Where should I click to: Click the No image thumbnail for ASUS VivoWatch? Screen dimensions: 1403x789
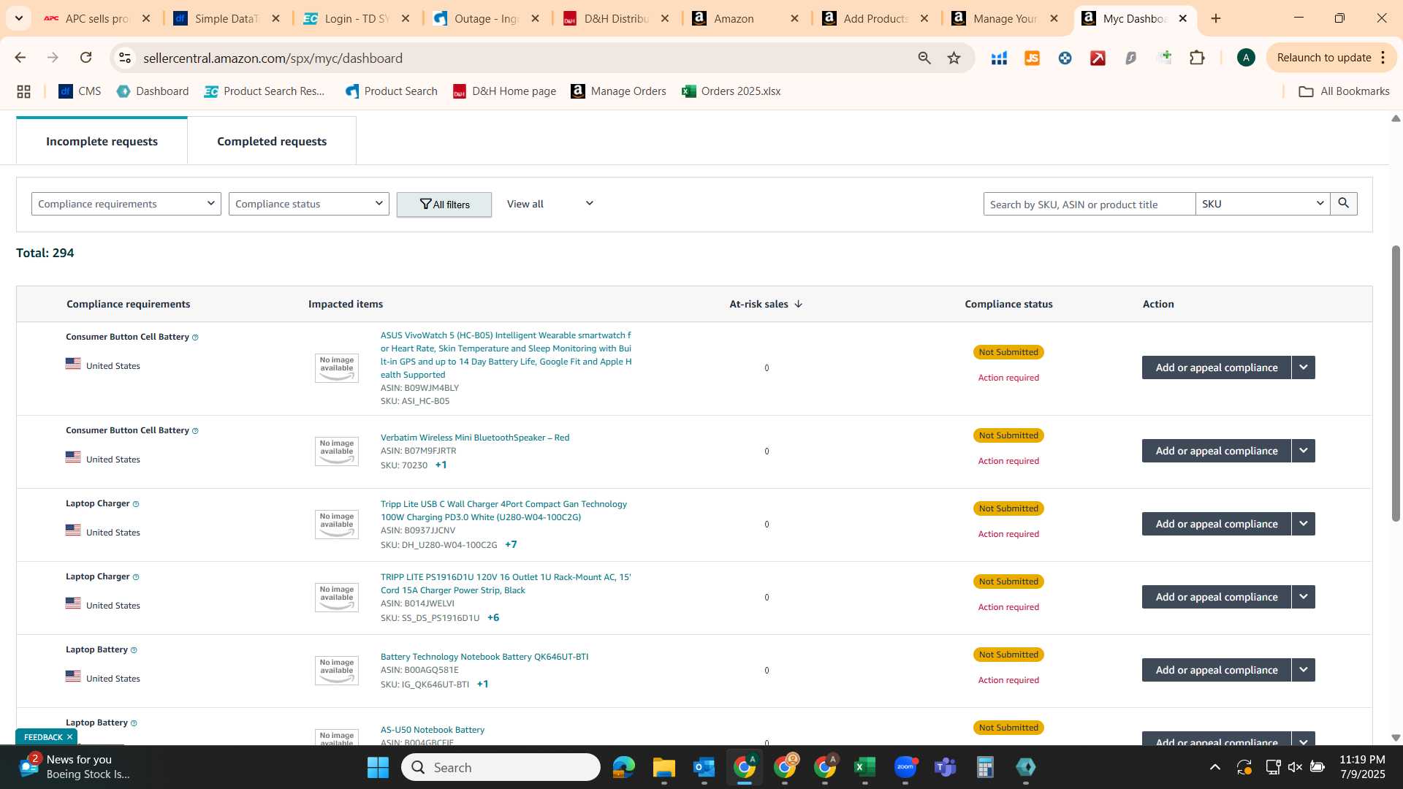pyautogui.click(x=336, y=367)
